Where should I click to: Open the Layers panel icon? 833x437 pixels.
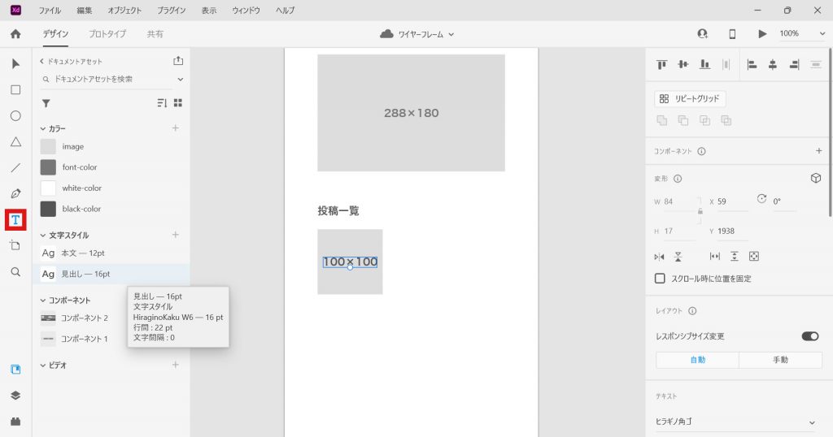pyautogui.click(x=15, y=396)
